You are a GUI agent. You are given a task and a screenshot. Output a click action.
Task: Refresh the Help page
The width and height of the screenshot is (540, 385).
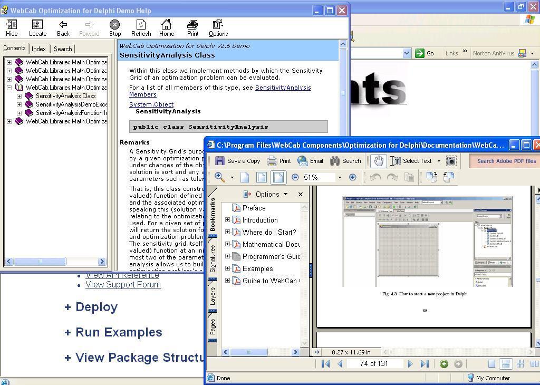[x=141, y=28]
